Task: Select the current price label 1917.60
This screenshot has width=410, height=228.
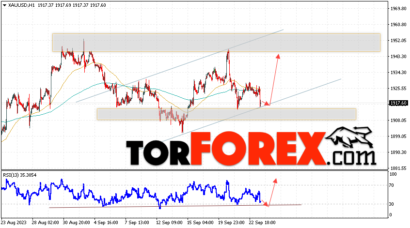Action: (398, 103)
